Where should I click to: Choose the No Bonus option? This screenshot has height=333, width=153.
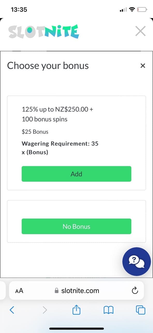pyautogui.click(x=76, y=226)
